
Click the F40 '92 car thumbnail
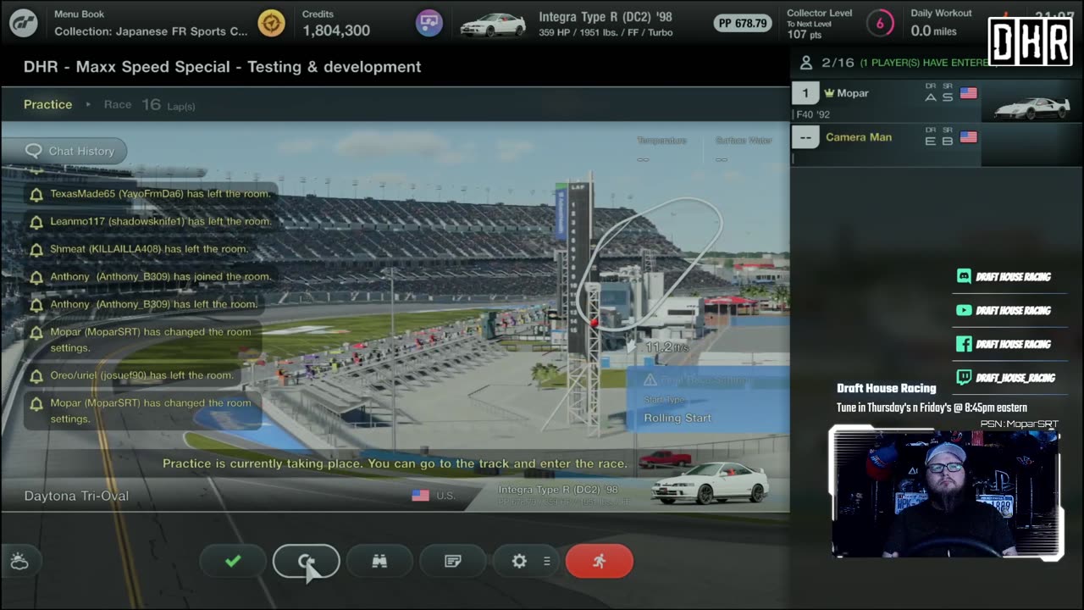(1031, 107)
